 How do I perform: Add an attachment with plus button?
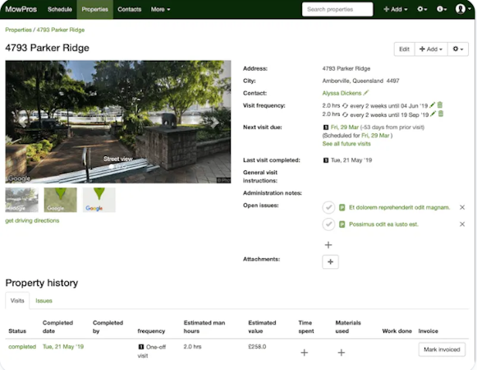tap(330, 261)
